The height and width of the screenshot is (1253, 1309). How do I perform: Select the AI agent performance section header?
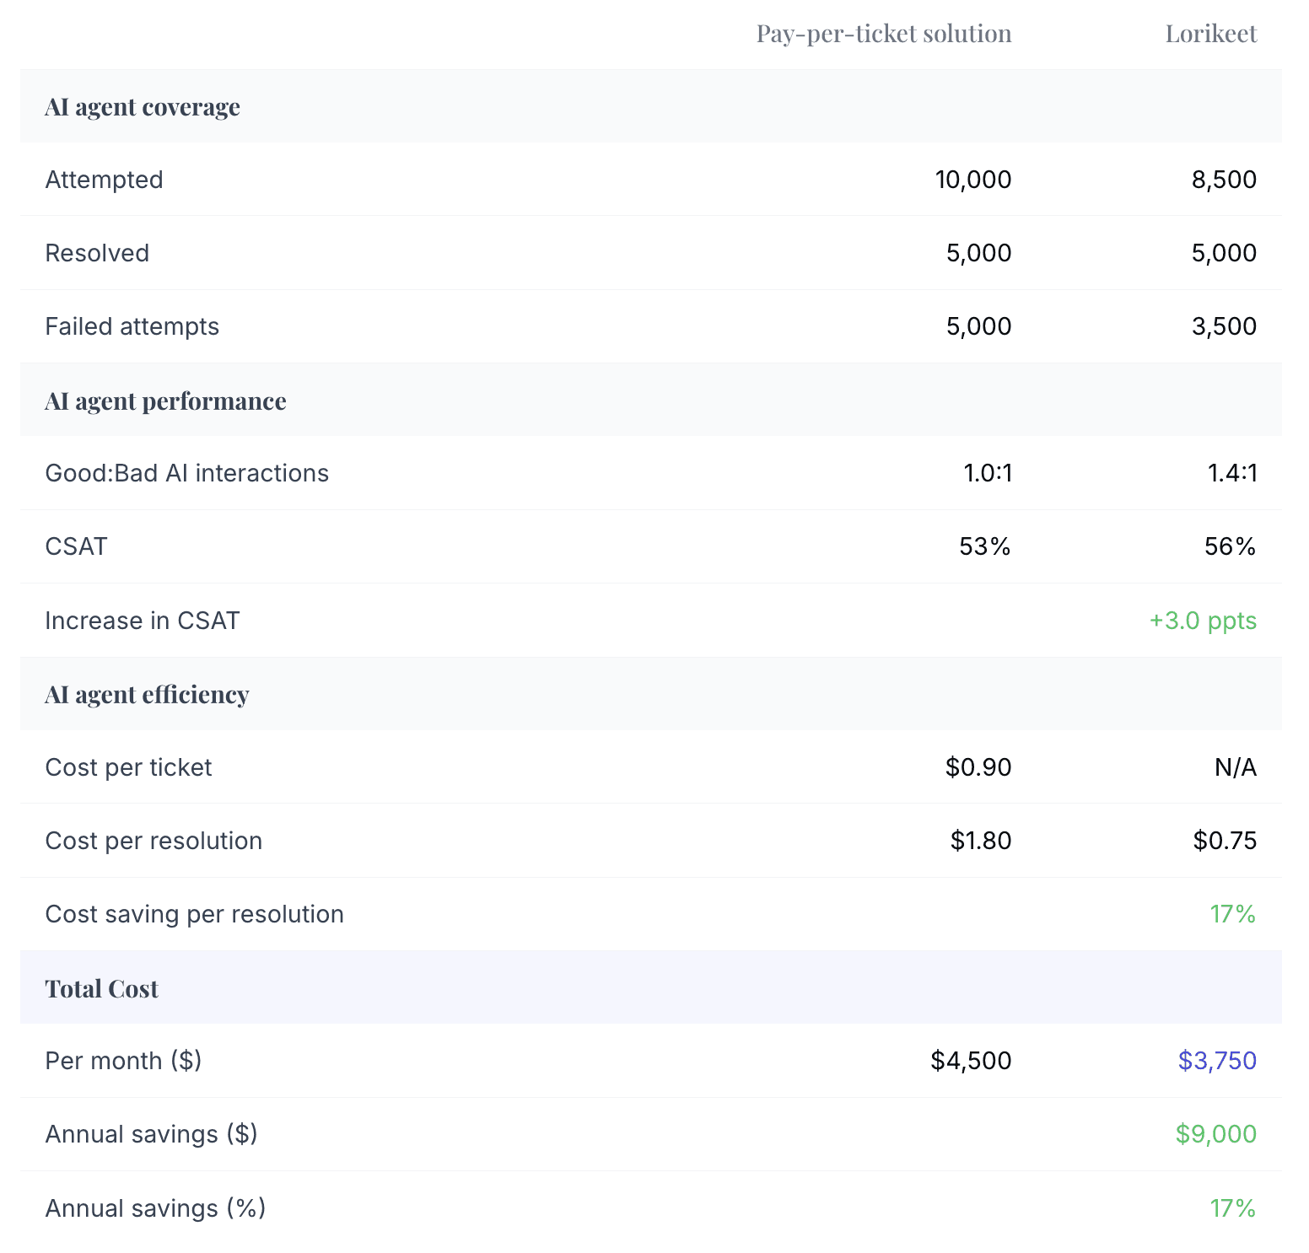[165, 401]
